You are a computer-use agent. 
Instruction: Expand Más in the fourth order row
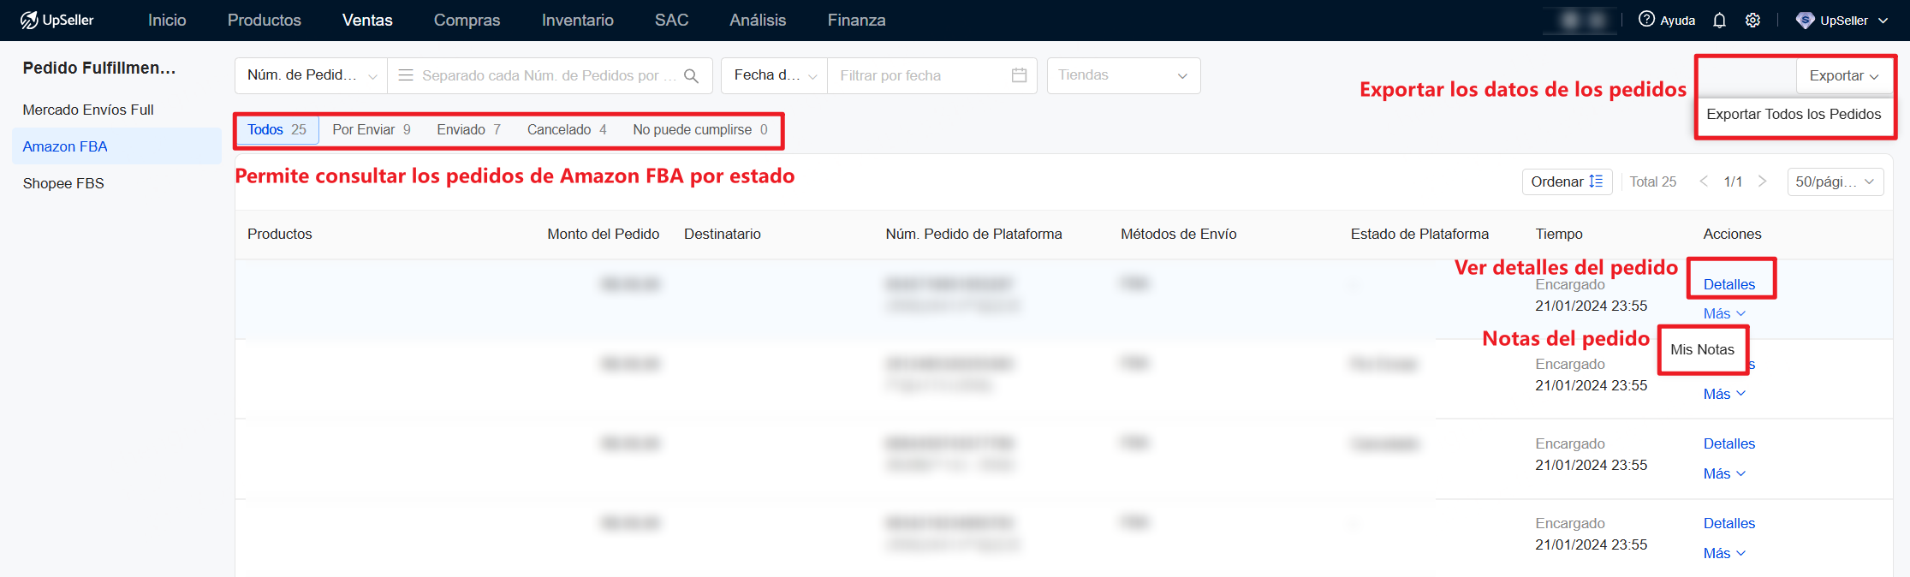tap(1723, 553)
